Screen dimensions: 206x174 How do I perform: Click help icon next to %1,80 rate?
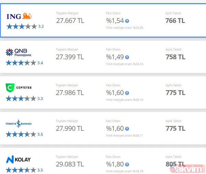point(127,165)
